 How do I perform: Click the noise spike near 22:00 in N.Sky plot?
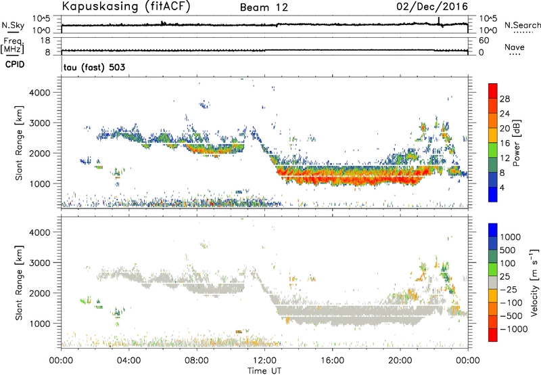tap(439, 21)
